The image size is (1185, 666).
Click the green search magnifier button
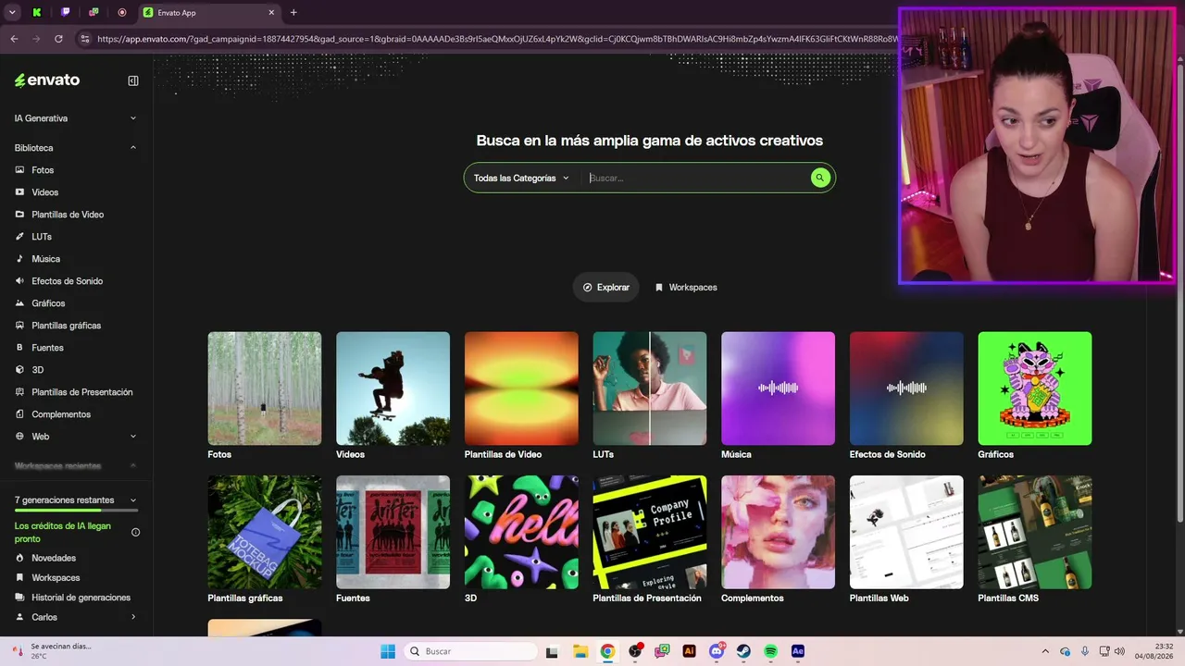tap(820, 178)
